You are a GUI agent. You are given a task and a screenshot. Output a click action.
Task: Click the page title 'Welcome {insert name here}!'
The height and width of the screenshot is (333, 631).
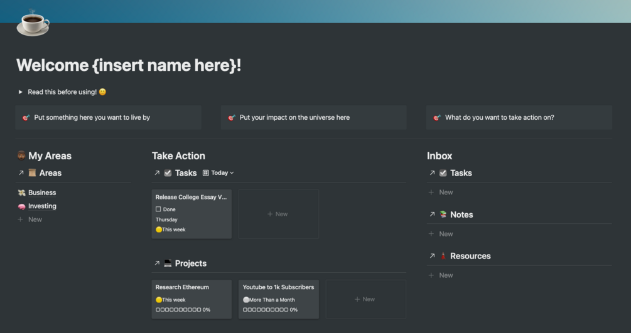(x=129, y=65)
